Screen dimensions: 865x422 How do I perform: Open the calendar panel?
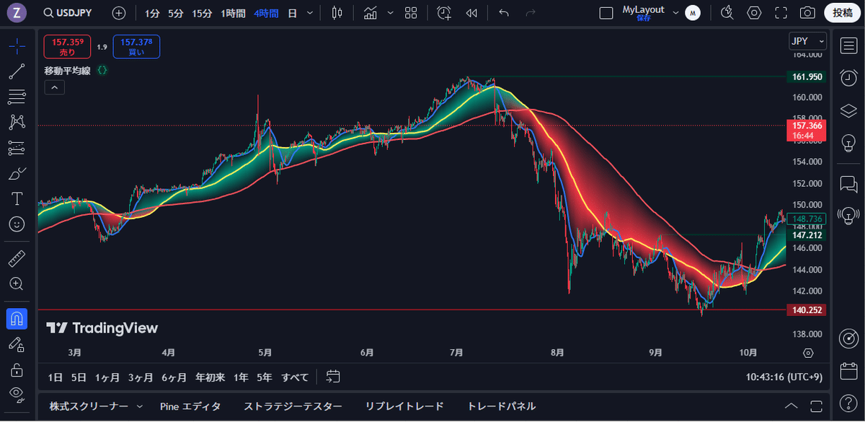pyautogui.click(x=848, y=372)
